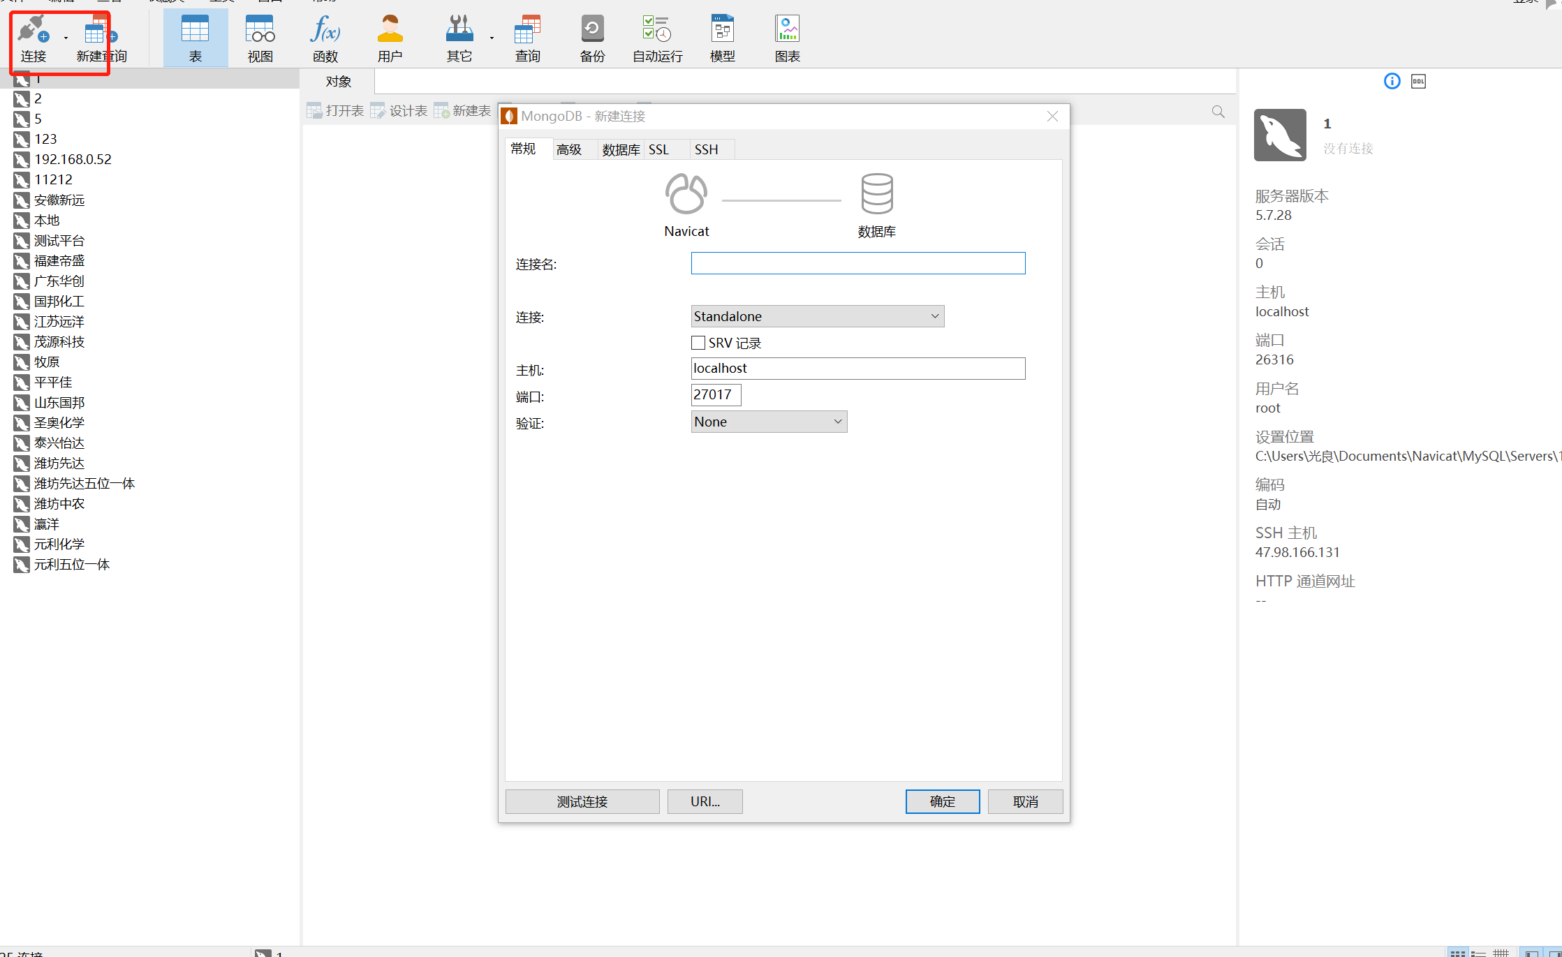Select the 牧原 connection in the tree
Image resolution: width=1562 pixels, height=957 pixels.
(47, 362)
